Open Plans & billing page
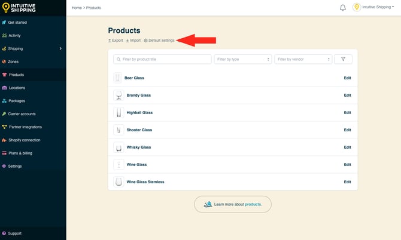Image resolution: width=401 pixels, height=240 pixels. 20,153
